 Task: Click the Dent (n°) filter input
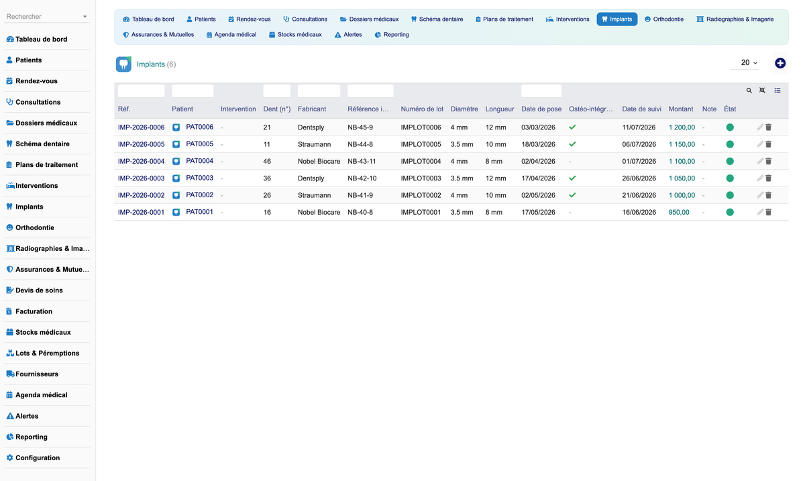(277, 91)
